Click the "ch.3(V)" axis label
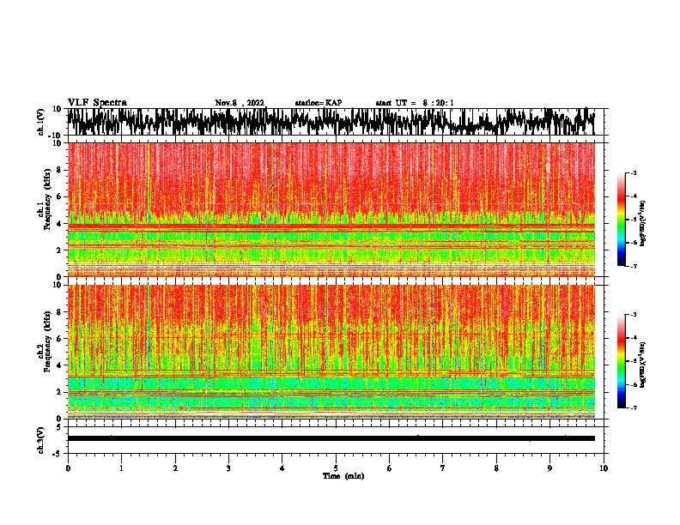Image resolution: width=680 pixels, height=525 pixels. pyautogui.click(x=39, y=441)
